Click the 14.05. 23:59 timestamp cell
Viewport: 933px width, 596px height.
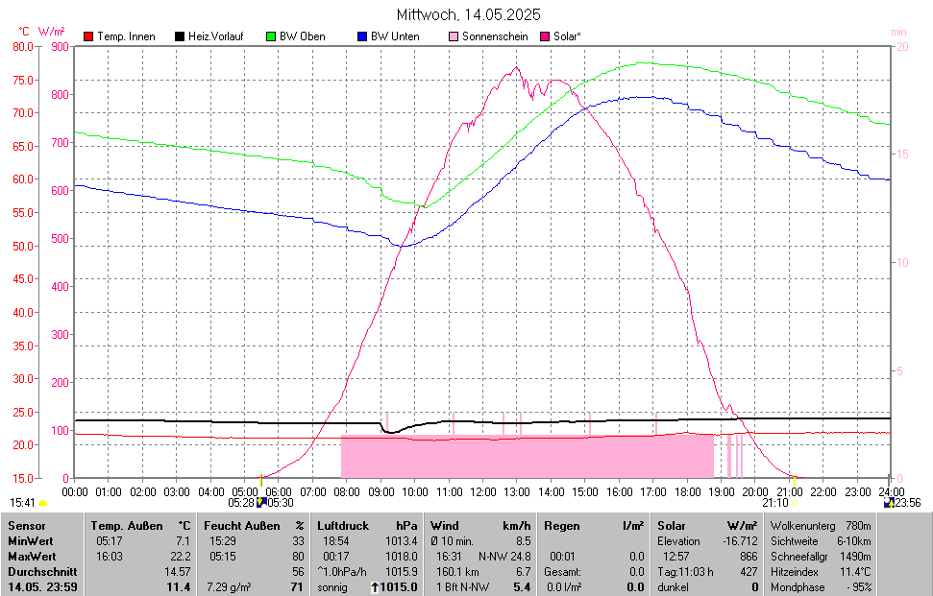click(42, 587)
